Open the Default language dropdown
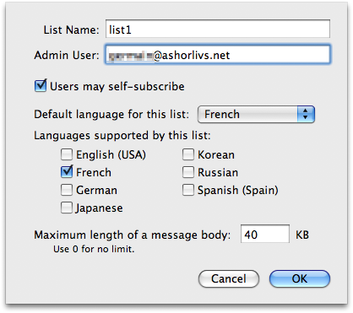The width and height of the screenshot is (353, 313). 256,114
